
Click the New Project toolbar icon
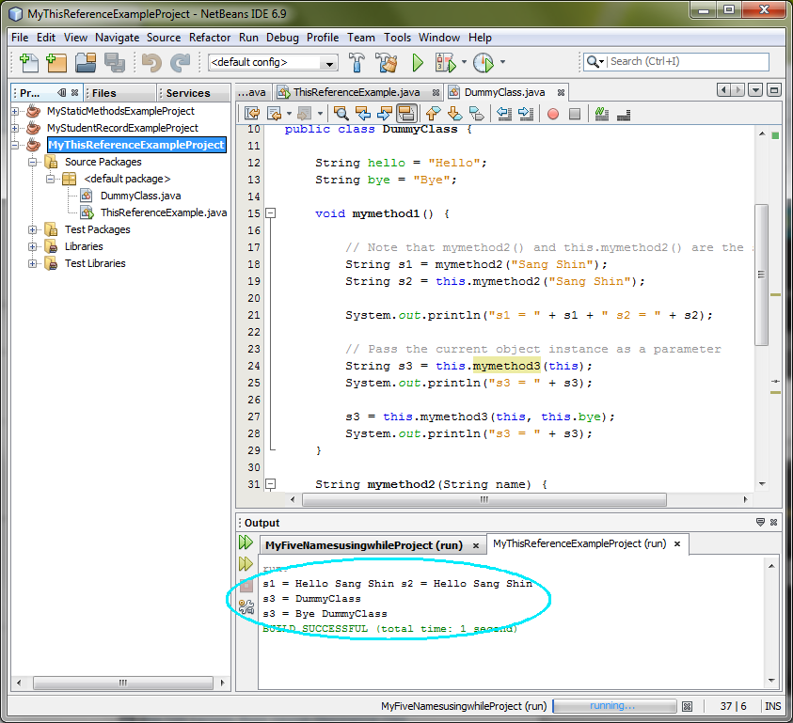point(56,62)
